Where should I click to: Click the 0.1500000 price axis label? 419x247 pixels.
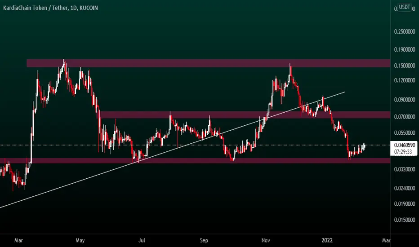pyautogui.click(x=404, y=66)
